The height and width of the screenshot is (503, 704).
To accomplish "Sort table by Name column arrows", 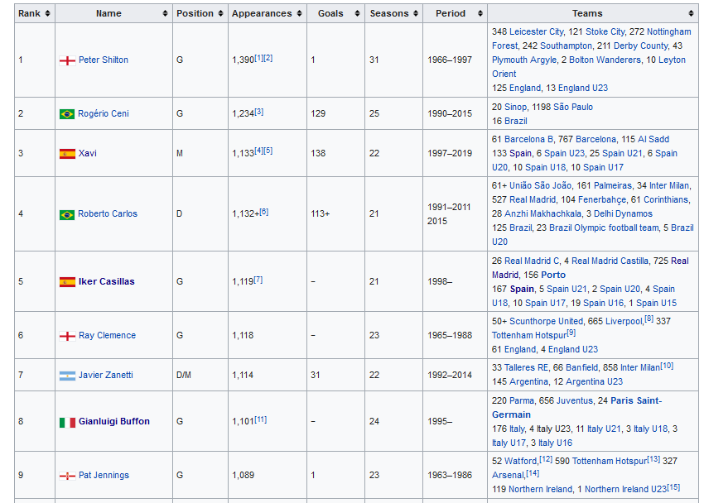I will [165, 13].
